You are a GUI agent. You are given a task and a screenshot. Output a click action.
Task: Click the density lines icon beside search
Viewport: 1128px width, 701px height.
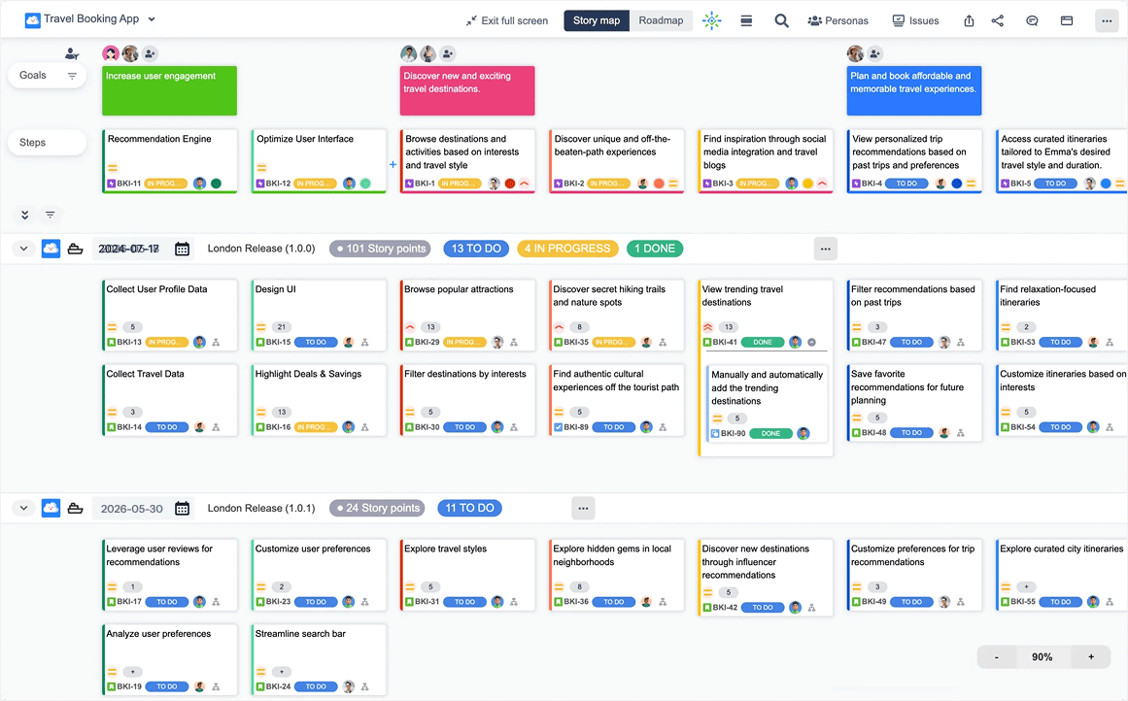point(746,20)
